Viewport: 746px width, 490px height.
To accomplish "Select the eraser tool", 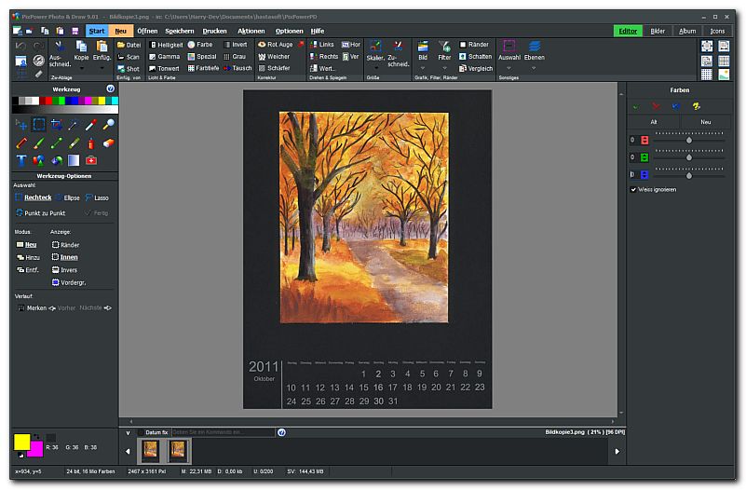I will click(x=108, y=143).
